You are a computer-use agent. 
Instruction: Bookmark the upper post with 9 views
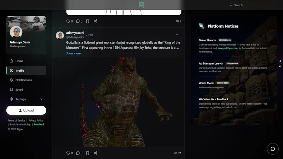pos(87,21)
